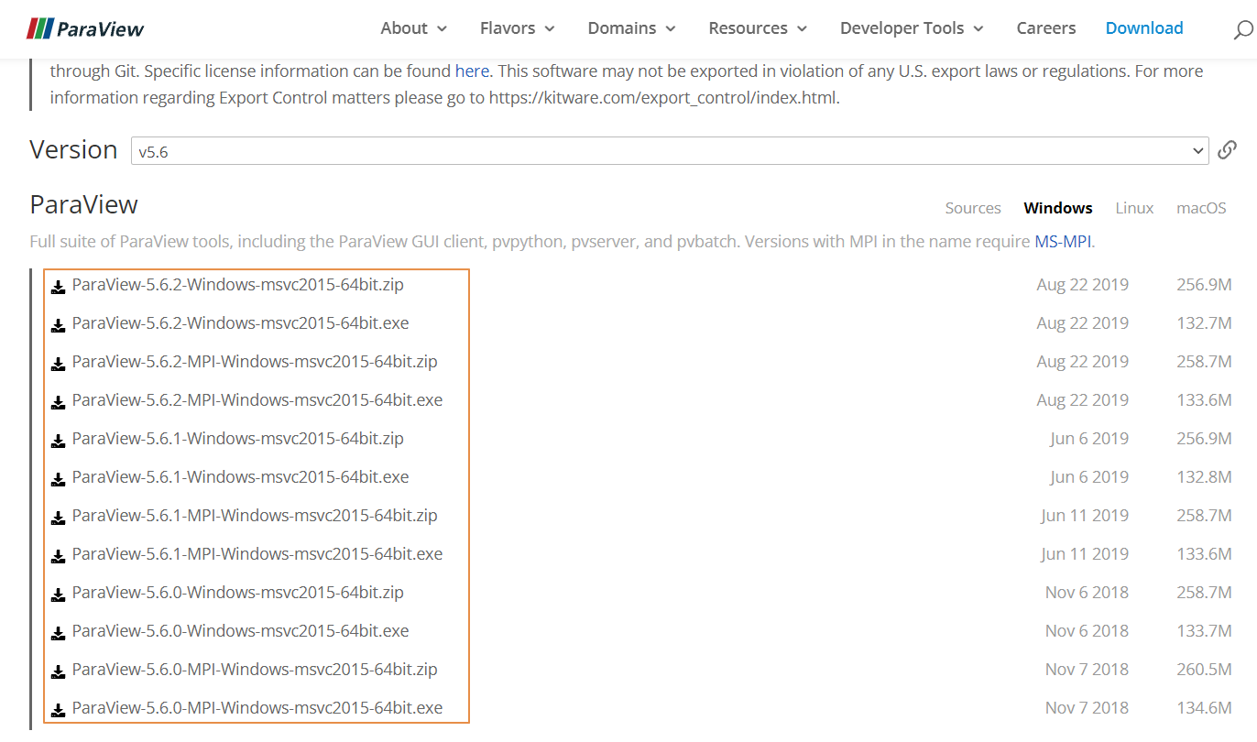Viewport: 1257px width, 742px height.
Task: Click the 134.6M file size
Action: coord(1204,708)
